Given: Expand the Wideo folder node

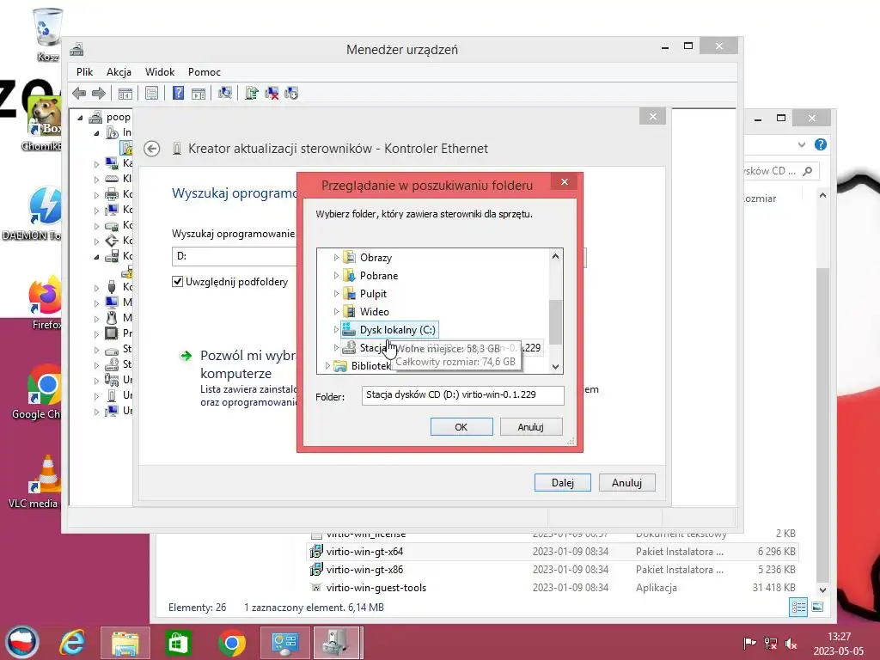Looking at the screenshot, I should 336,311.
